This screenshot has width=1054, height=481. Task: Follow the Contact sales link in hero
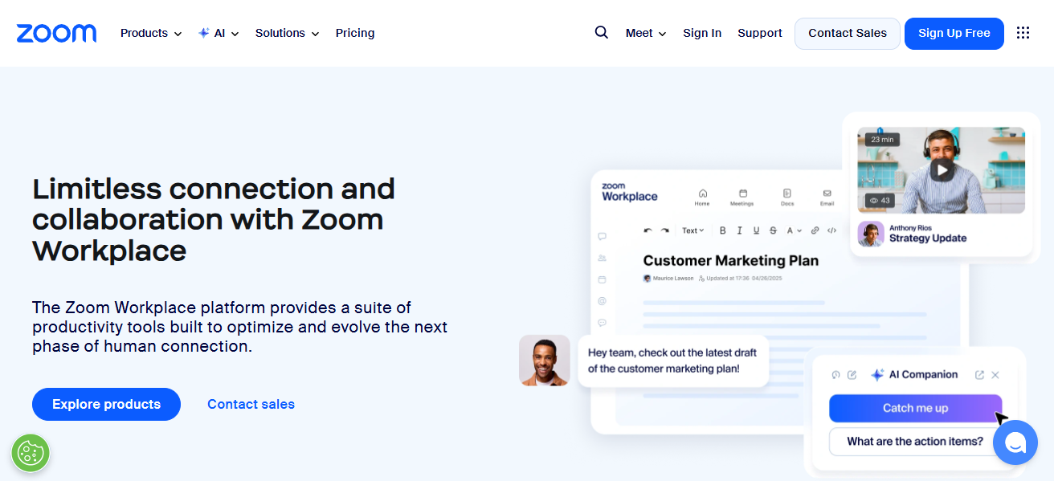click(251, 404)
